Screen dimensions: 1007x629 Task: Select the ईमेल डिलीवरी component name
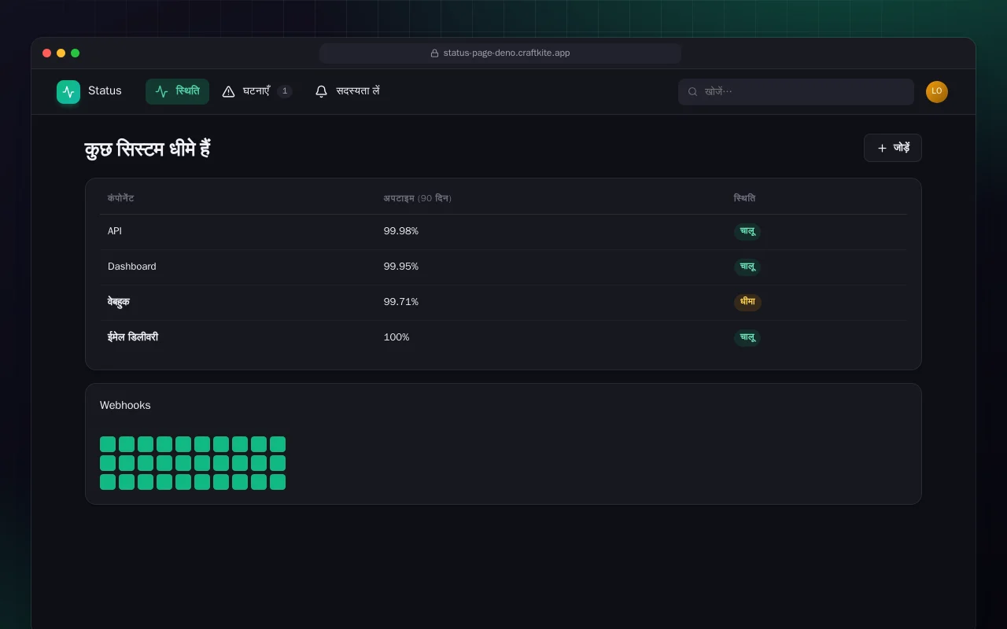pos(133,337)
